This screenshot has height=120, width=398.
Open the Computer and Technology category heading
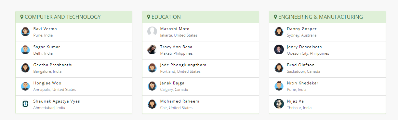tap(63, 17)
